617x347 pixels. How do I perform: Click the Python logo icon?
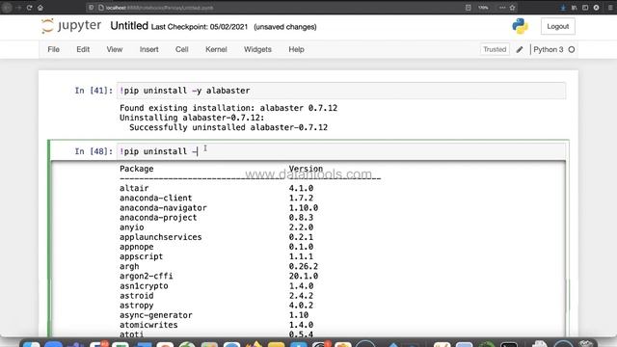[x=520, y=26]
